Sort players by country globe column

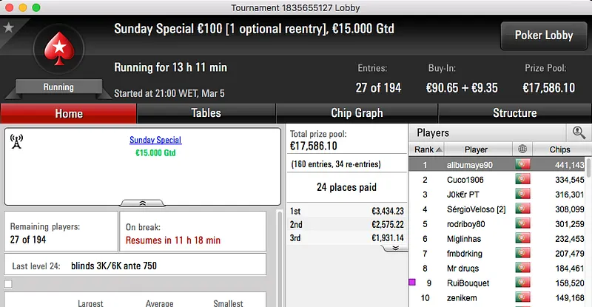pyautogui.click(x=523, y=149)
